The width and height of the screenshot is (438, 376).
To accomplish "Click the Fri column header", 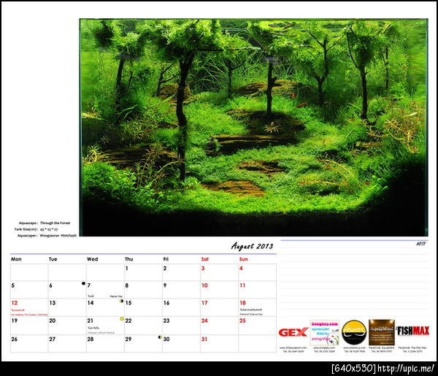I will (166, 259).
